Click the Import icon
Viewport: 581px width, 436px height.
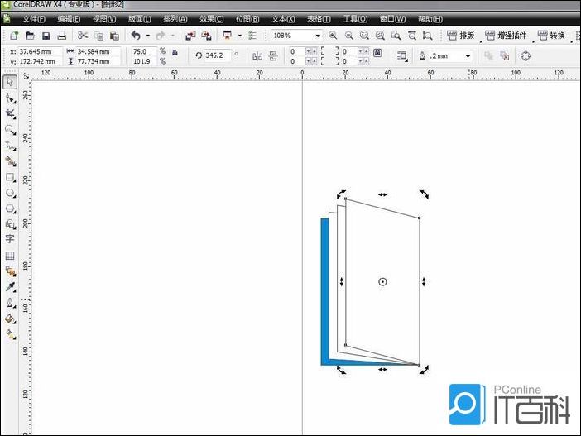[190, 36]
